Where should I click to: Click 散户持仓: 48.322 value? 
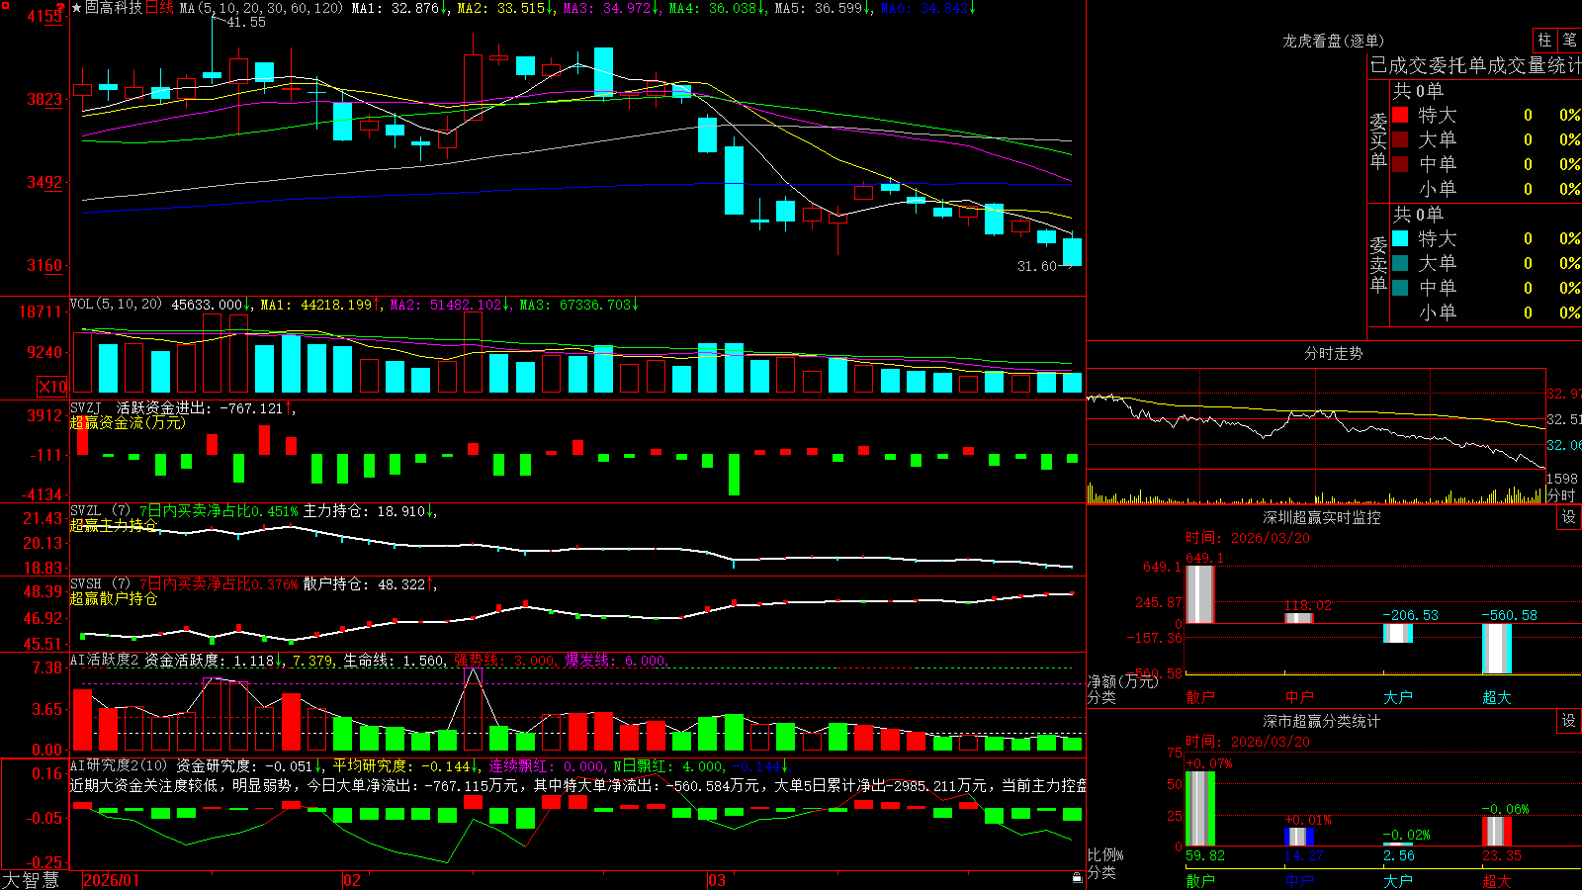tap(364, 584)
